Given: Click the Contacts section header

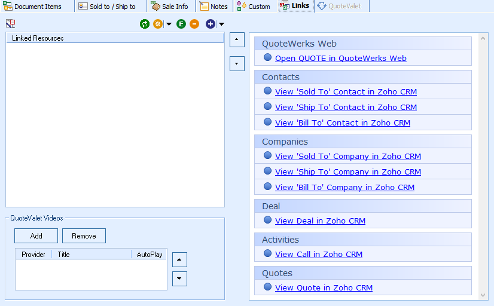Looking at the screenshot, I should point(363,77).
